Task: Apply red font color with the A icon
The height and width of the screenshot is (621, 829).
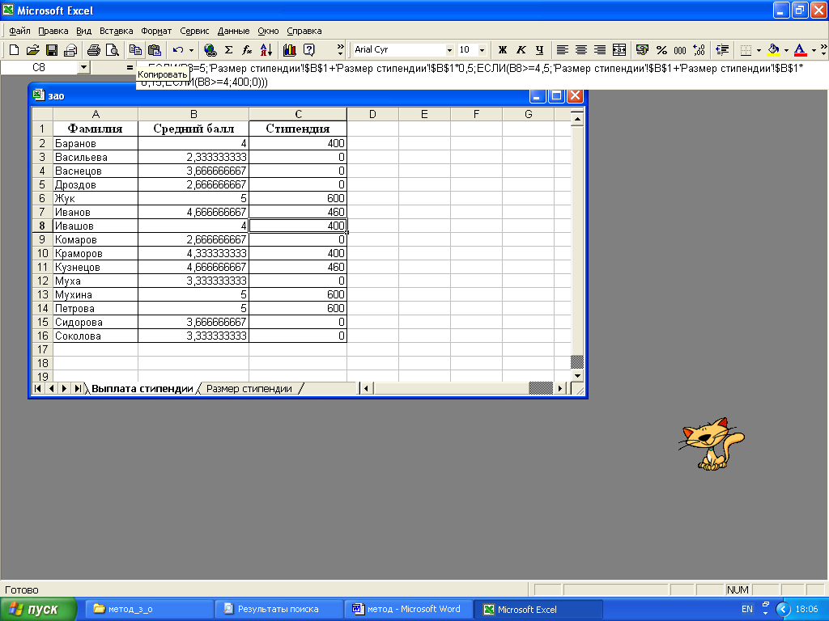Action: (800, 49)
